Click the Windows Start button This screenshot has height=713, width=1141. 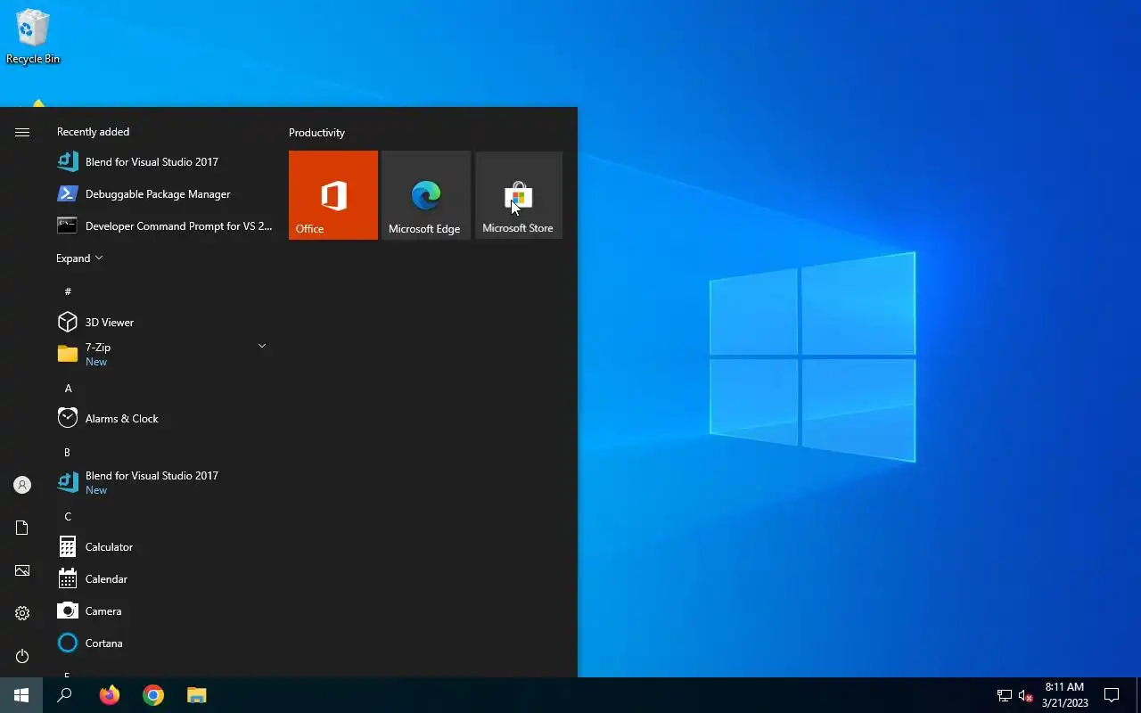[21, 695]
